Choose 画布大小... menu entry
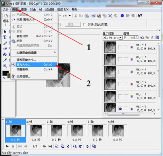The width and height of the screenshot is (163, 156). (x=34, y=65)
